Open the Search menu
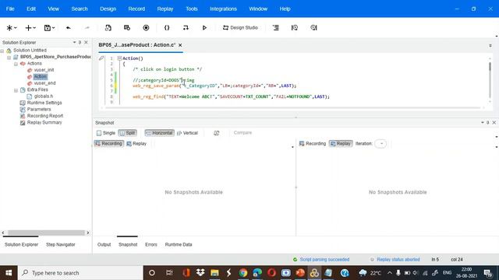This screenshot has width=499, height=280. point(80,9)
